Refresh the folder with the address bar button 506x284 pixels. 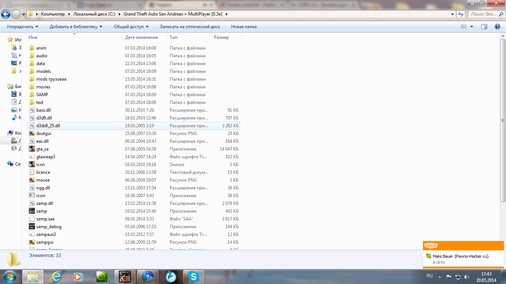(x=461, y=14)
